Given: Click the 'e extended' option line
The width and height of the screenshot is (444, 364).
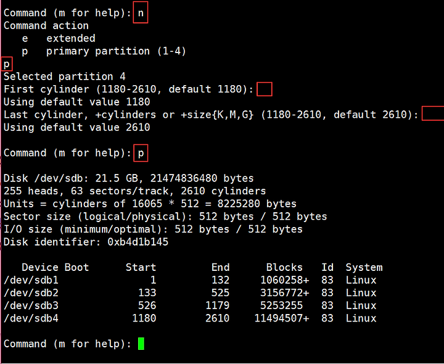Looking at the screenshot, I should click(59, 38).
